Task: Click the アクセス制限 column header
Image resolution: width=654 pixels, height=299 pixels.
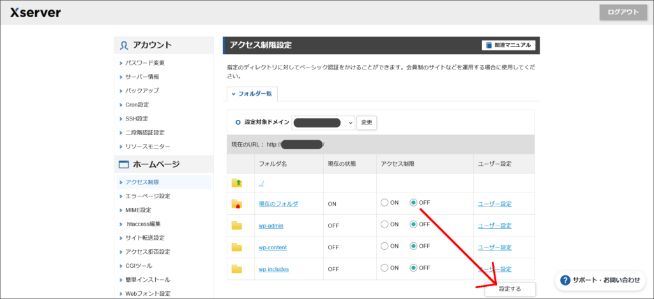Action: 398,164
